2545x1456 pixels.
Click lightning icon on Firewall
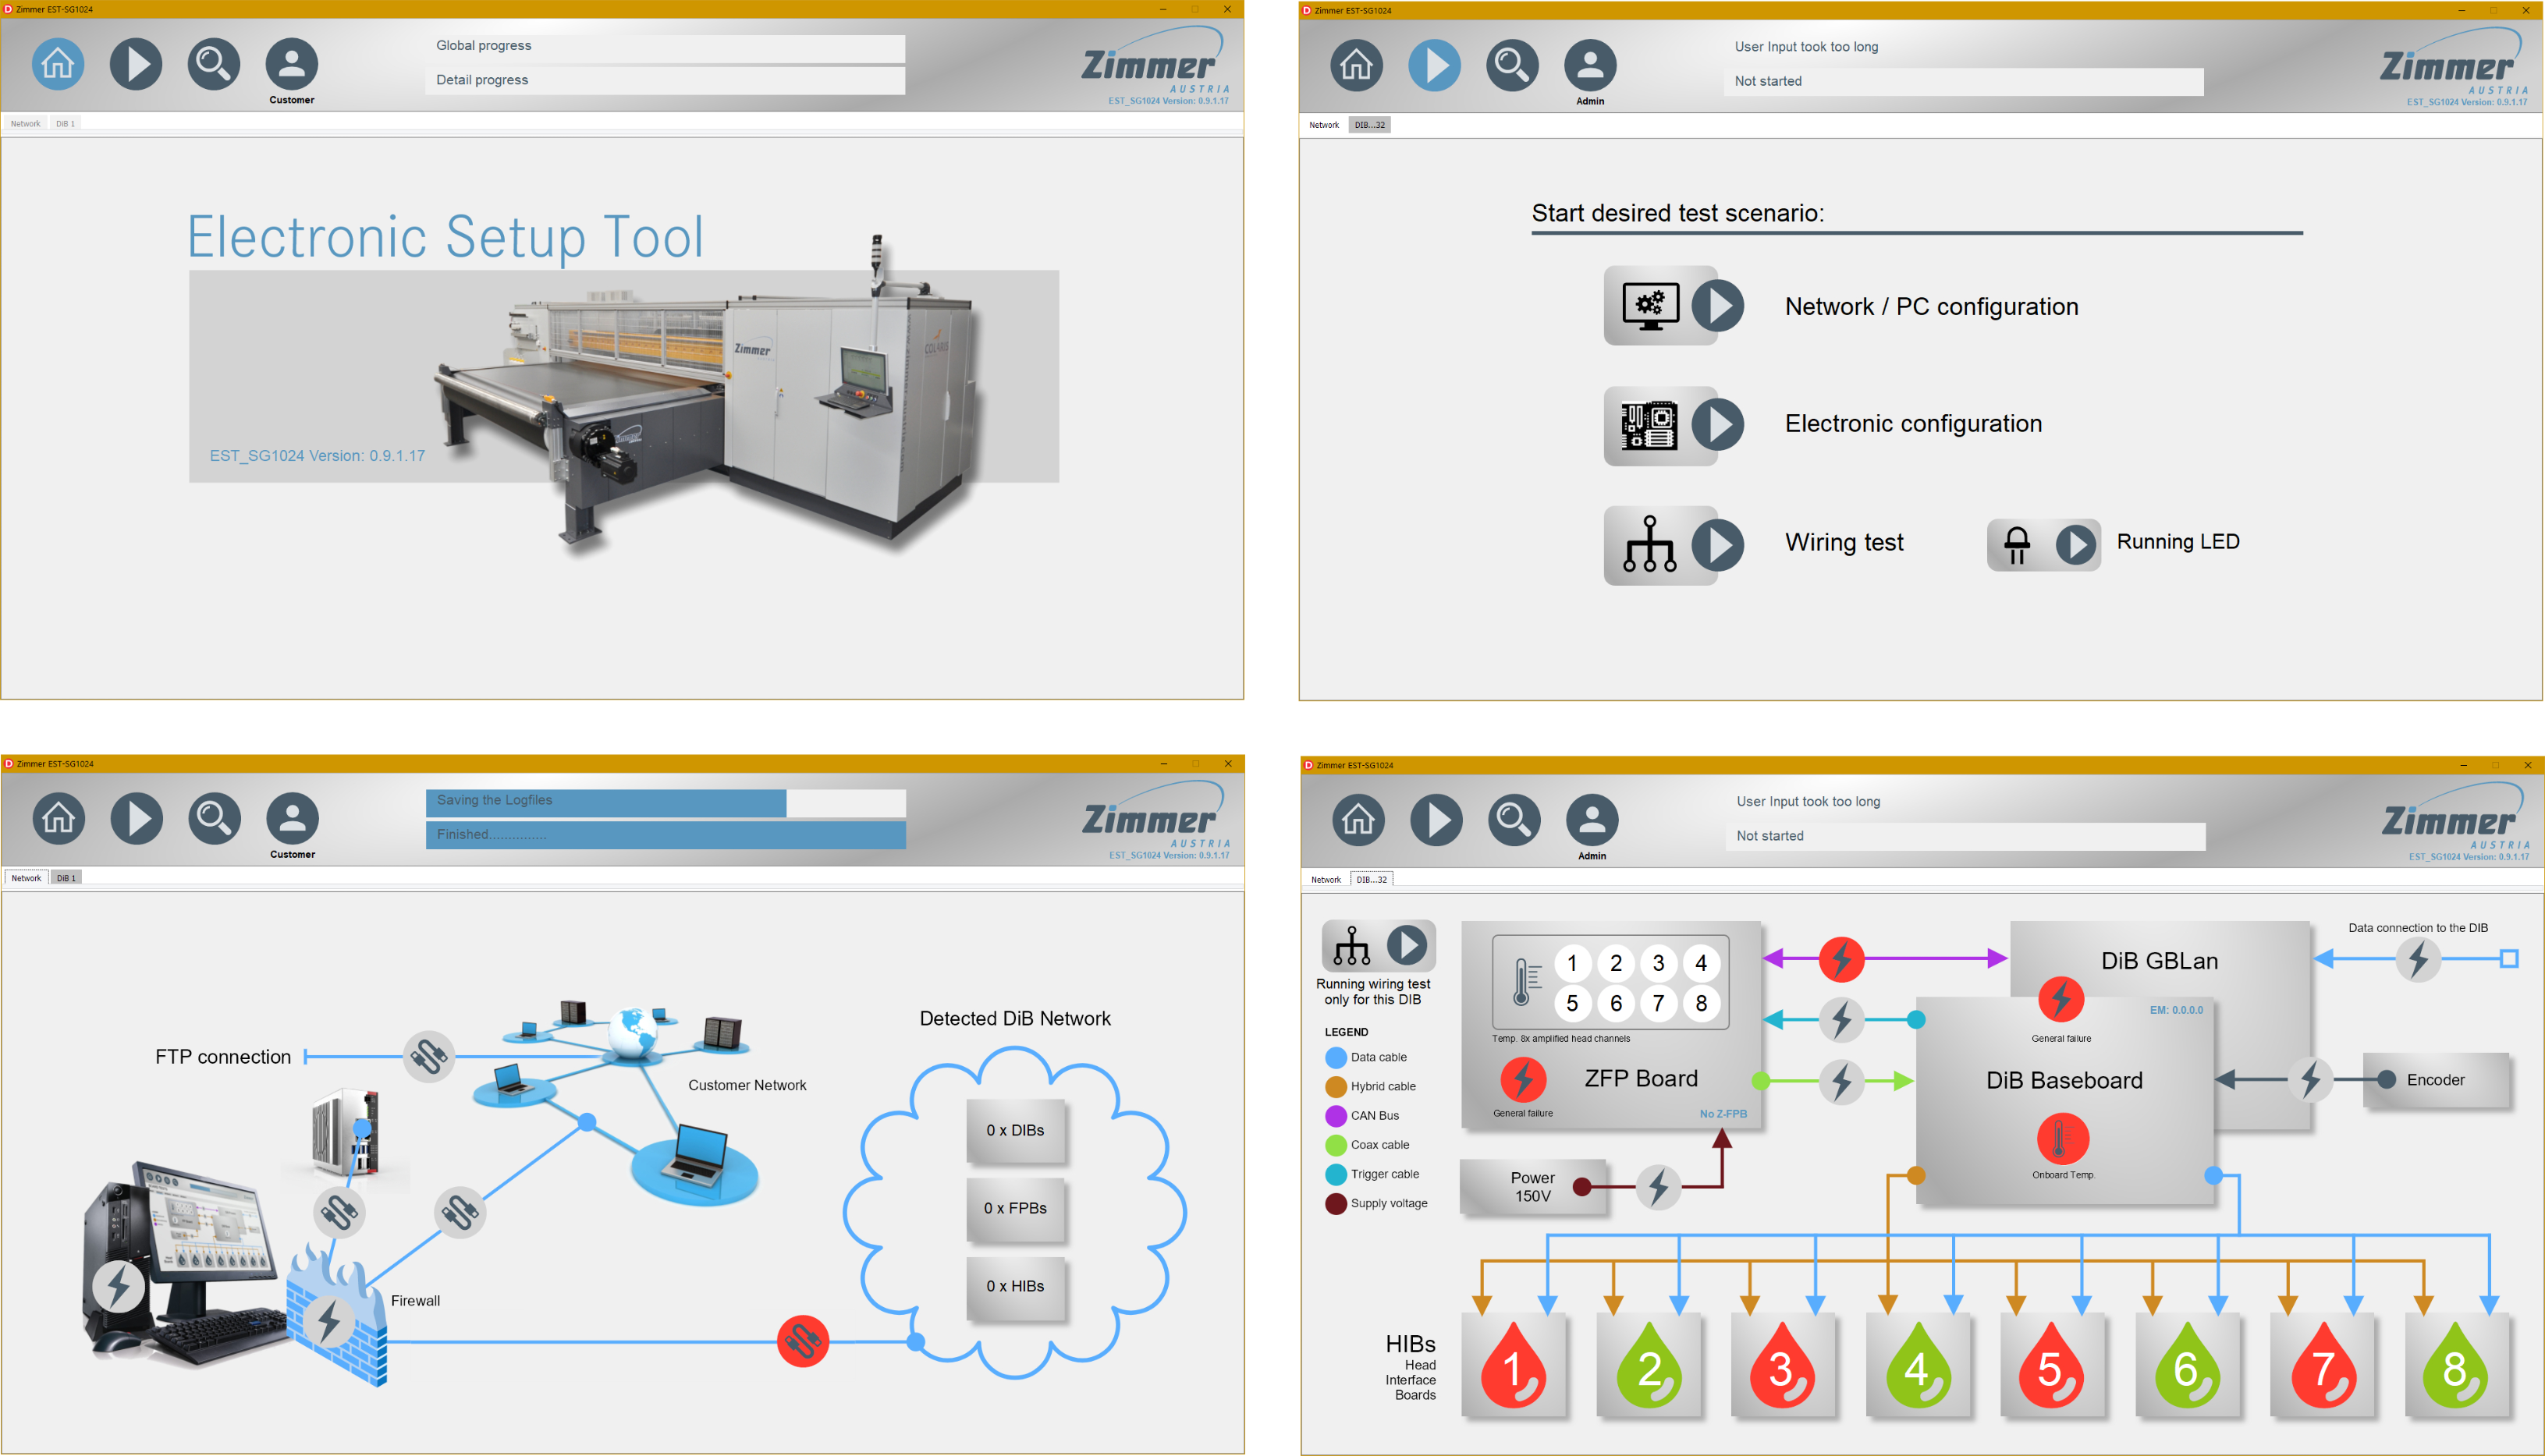click(329, 1322)
